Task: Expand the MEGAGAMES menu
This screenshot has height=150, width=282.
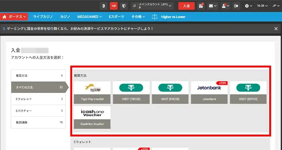Action: pyautogui.click(x=89, y=16)
